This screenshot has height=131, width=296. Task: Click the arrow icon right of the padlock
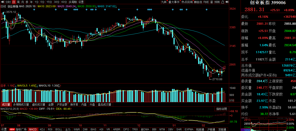click(x=227, y=2)
